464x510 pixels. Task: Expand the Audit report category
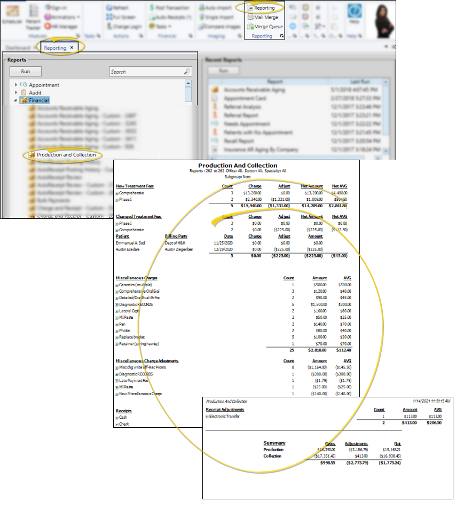[x=15, y=92]
